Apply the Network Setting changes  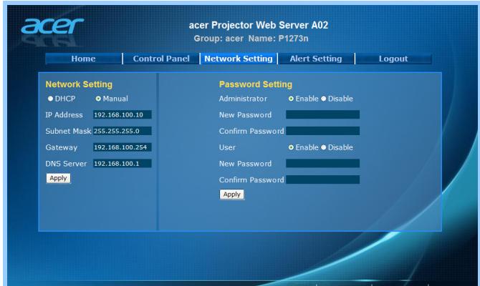pyautogui.click(x=58, y=178)
